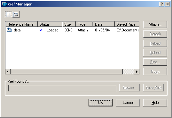The width and height of the screenshot is (172, 118).
Task: Click the Reload button
Action: point(155,43)
